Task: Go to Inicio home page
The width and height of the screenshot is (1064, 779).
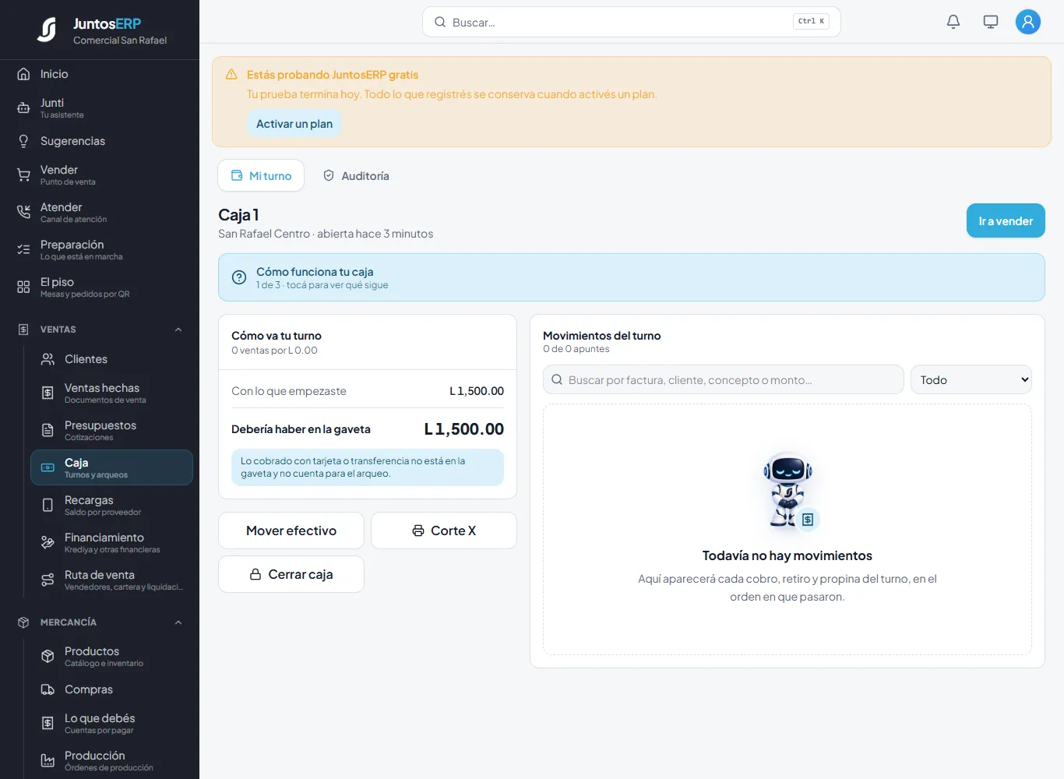Action: pos(100,74)
